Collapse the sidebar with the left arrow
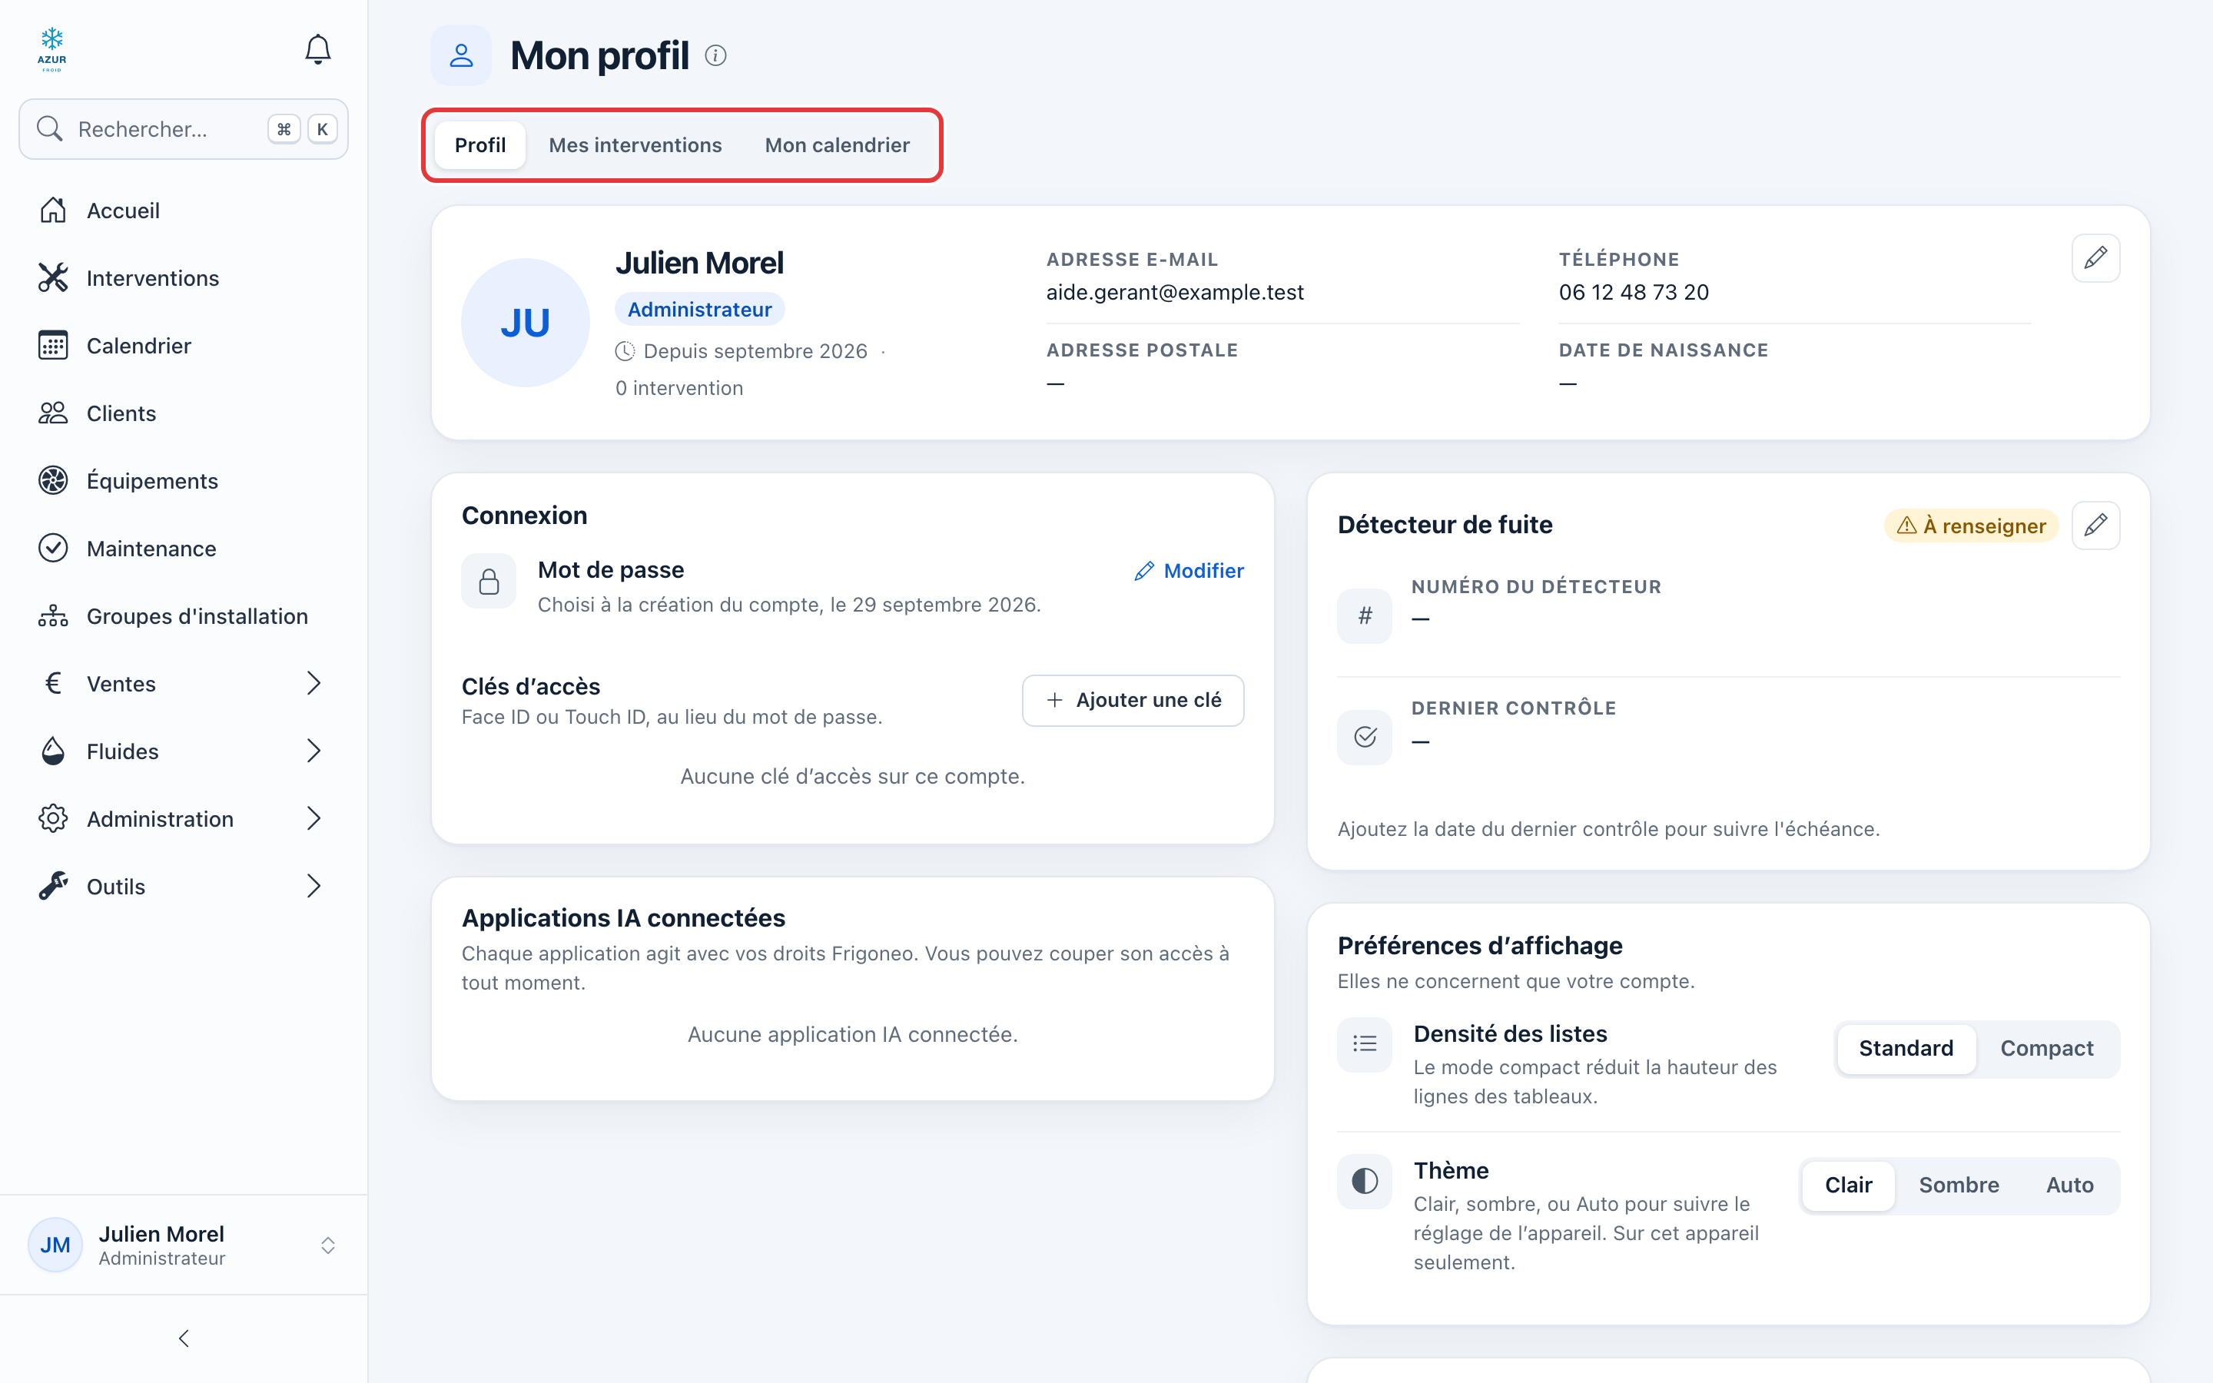 (x=184, y=1338)
